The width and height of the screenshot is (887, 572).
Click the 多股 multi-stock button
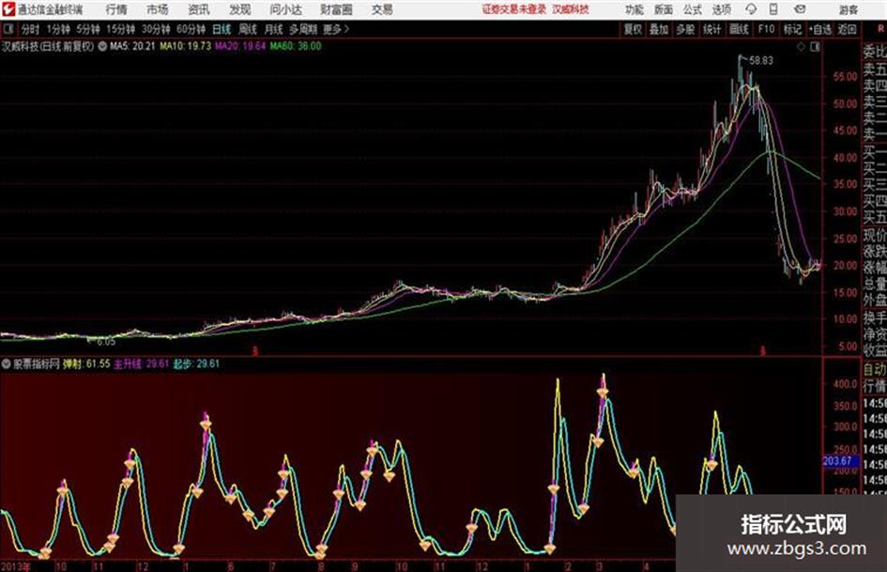pyautogui.click(x=685, y=29)
